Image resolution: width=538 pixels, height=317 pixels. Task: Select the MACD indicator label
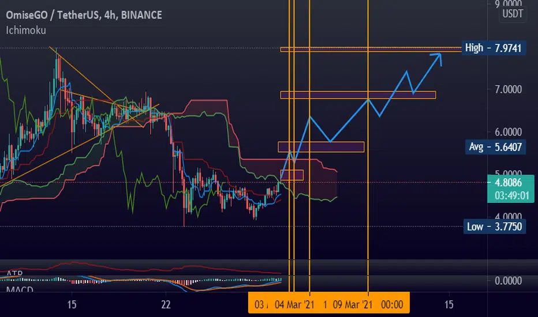click(x=20, y=289)
